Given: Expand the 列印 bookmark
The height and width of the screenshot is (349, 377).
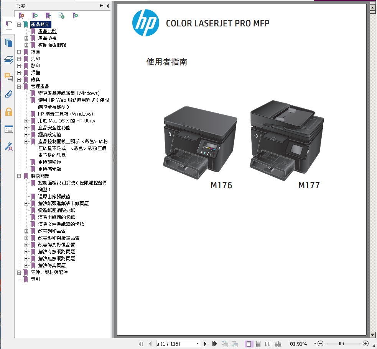Looking at the screenshot, I should coord(19,59).
